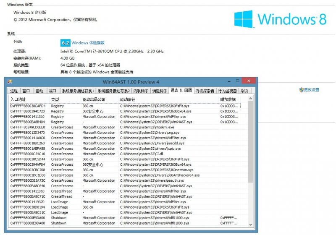Click the Intel Core i7-3610QM processor text

coord(112,51)
